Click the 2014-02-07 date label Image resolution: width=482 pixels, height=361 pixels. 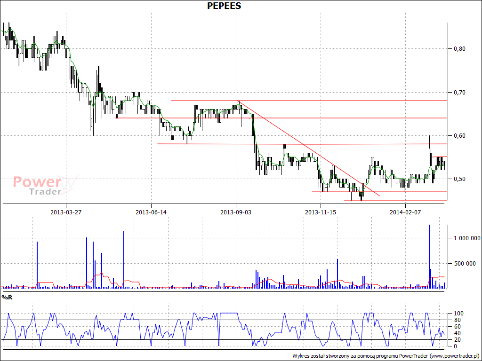pyautogui.click(x=405, y=212)
